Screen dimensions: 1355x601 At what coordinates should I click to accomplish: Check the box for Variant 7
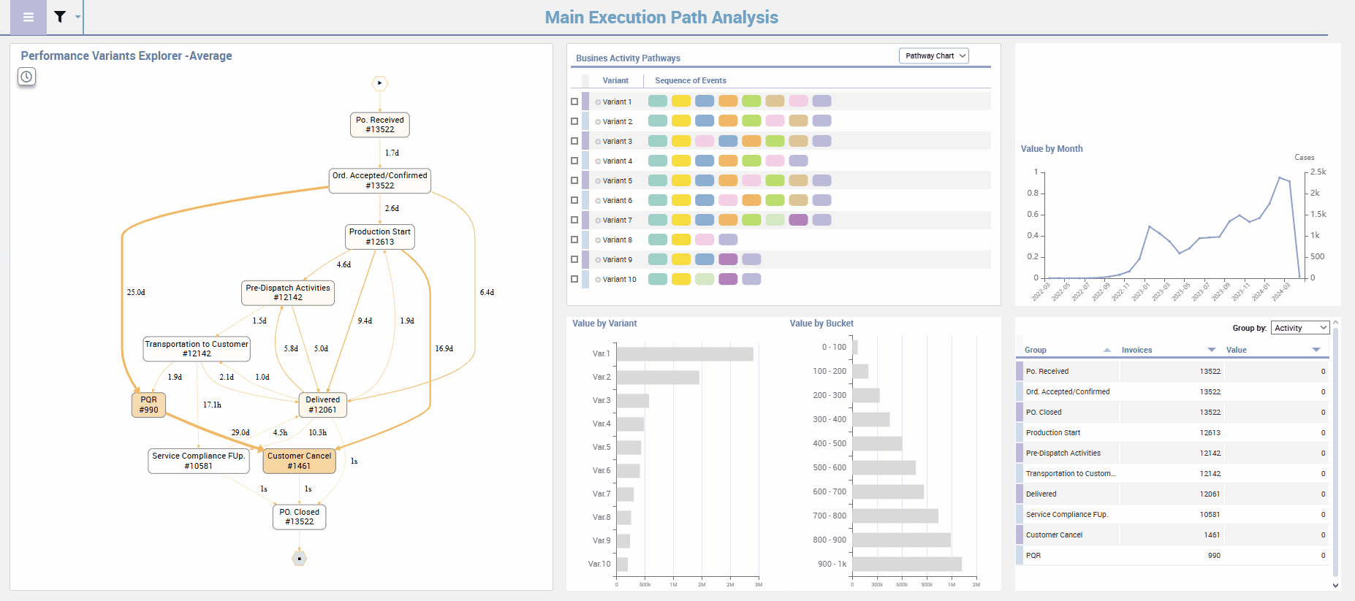[574, 220]
